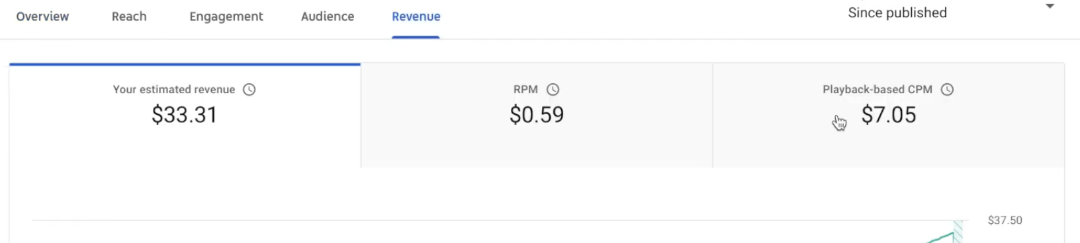Click the $7.05 CPM value

coord(889,115)
